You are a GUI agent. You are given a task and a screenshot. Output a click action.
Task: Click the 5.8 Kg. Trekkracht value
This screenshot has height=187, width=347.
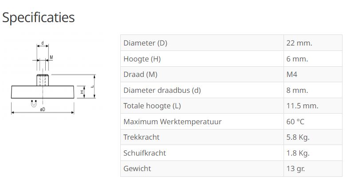click(298, 137)
